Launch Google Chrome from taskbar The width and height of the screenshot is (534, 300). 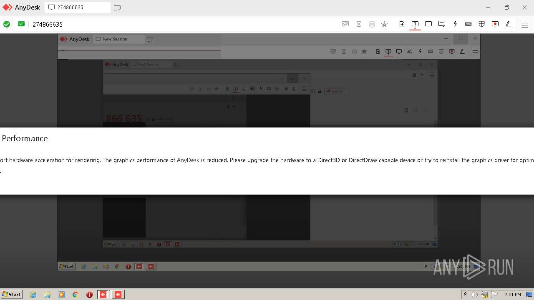(x=76, y=295)
